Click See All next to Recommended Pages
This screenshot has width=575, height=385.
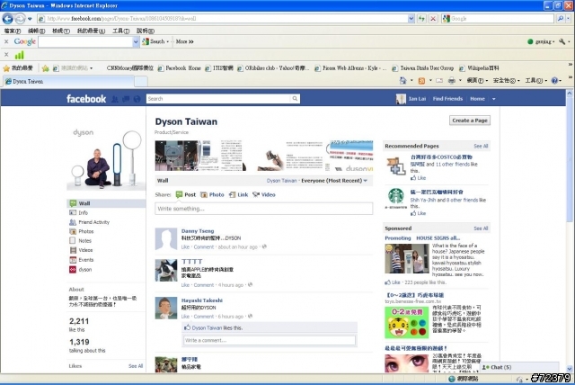click(x=481, y=146)
